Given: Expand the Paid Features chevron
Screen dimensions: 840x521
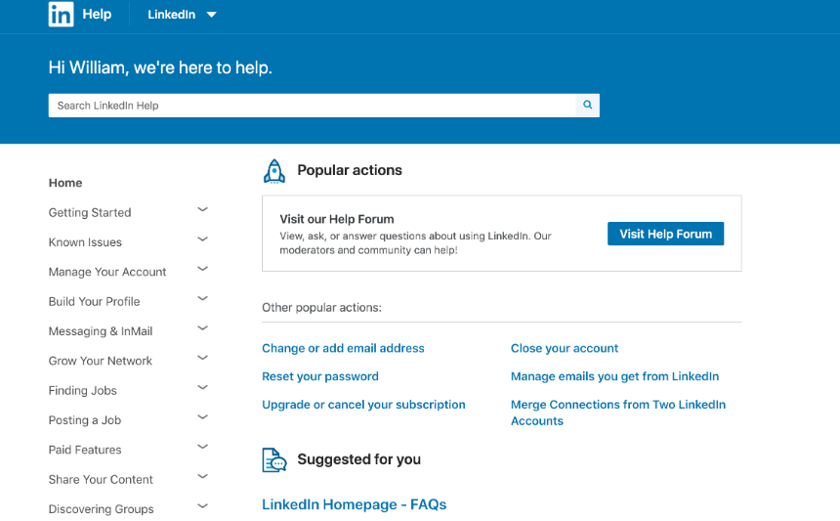Looking at the screenshot, I should [x=202, y=447].
